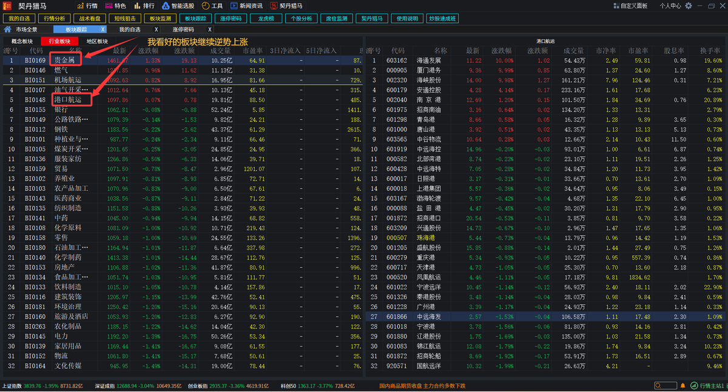728x392 pixels.
Task: Select stock 珠海港 in right list
Action: (x=546, y=238)
